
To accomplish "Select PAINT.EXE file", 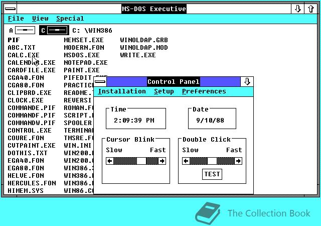I will coord(82,70).
